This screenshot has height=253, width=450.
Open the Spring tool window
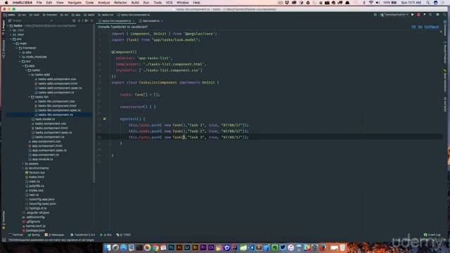tap(34, 235)
